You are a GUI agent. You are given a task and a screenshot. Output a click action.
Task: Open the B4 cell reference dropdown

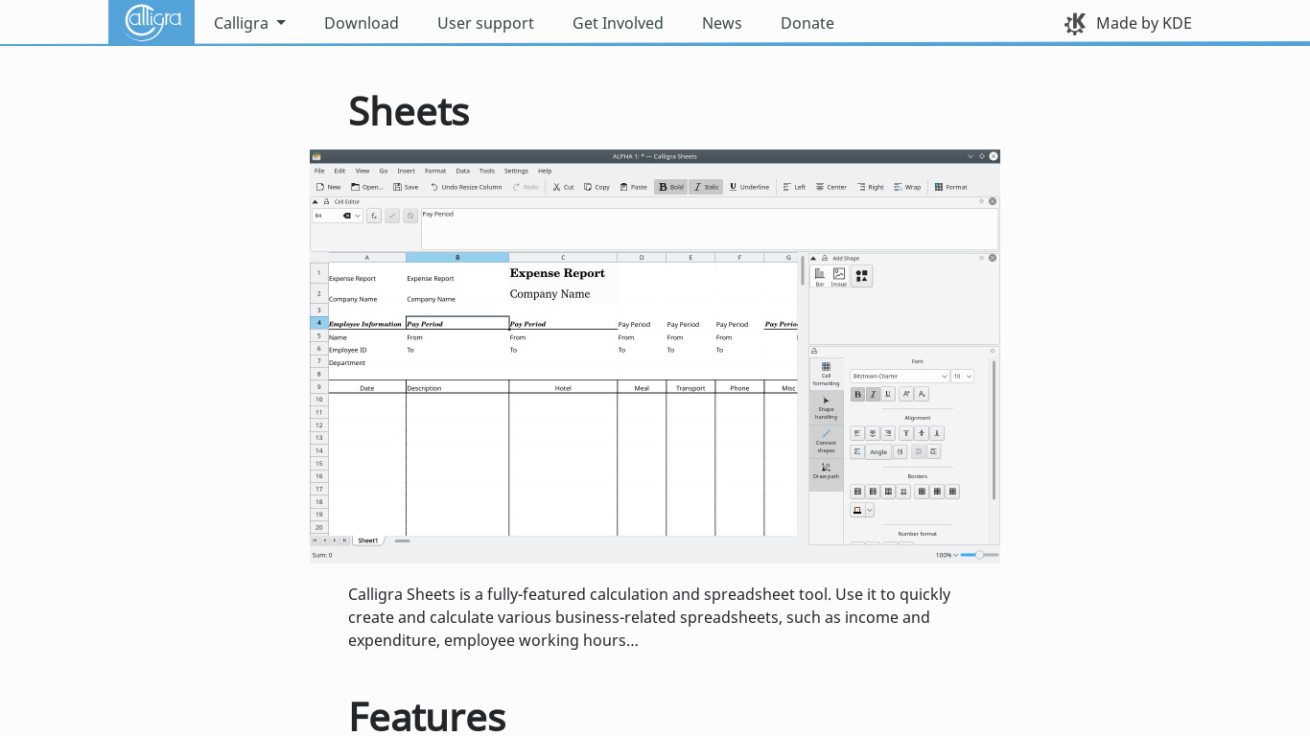click(x=358, y=216)
